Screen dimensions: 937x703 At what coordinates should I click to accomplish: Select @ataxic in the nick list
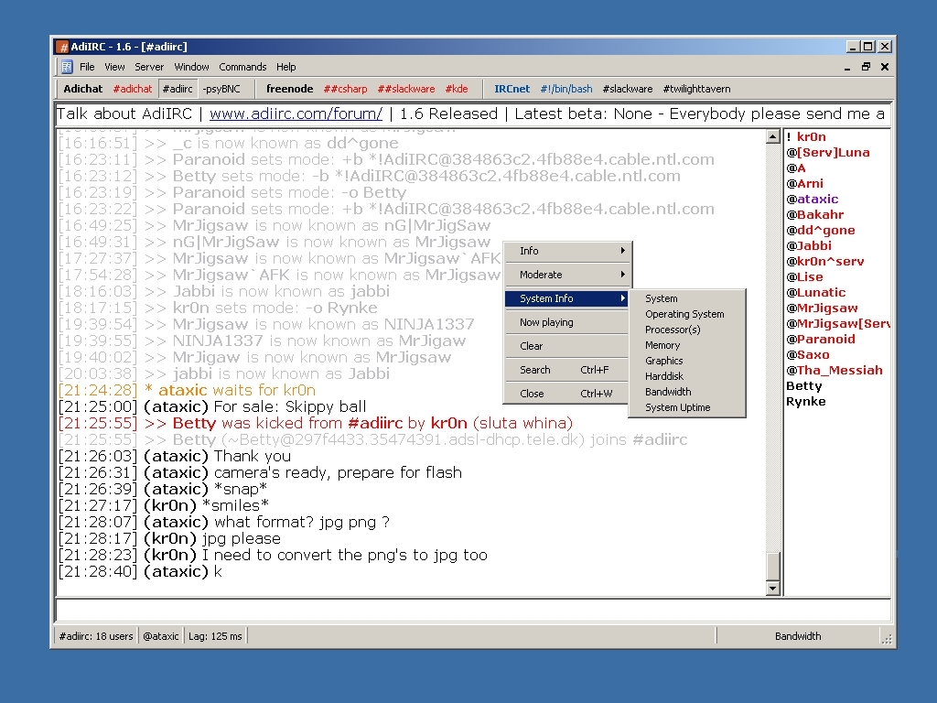point(813,199)
